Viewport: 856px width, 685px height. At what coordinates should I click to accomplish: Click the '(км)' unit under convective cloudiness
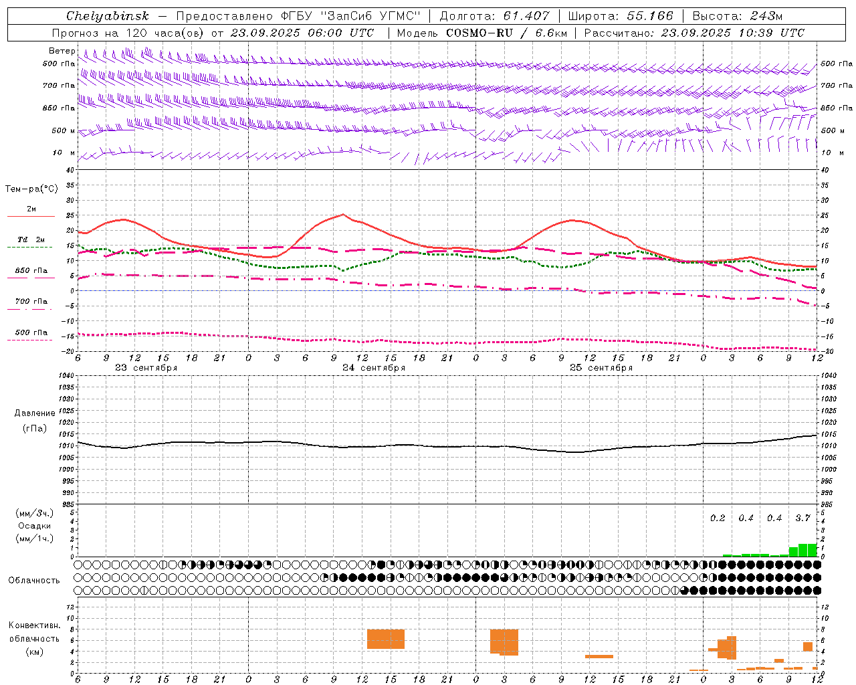tap(35, 652)
